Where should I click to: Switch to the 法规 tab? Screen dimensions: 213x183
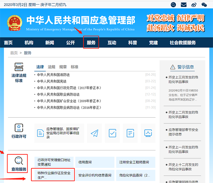[52, 67]
